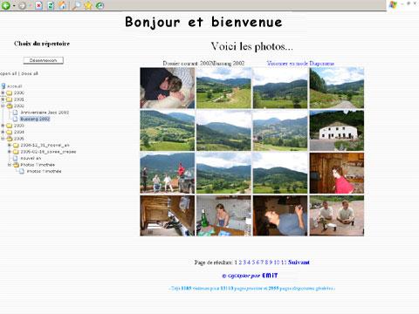Click the Suivant next-page link
This screenshot has height=314, width=419.
click(x=299, y=263)
